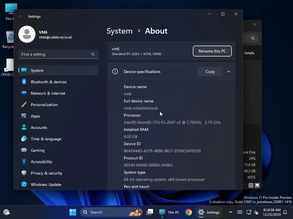The height and width of the screenshot is (219, 293).
Task: Open Accounts settings
Action: click(x=58, y=127)
